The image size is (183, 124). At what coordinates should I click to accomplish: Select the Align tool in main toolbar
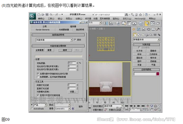[x=111, y=23]
